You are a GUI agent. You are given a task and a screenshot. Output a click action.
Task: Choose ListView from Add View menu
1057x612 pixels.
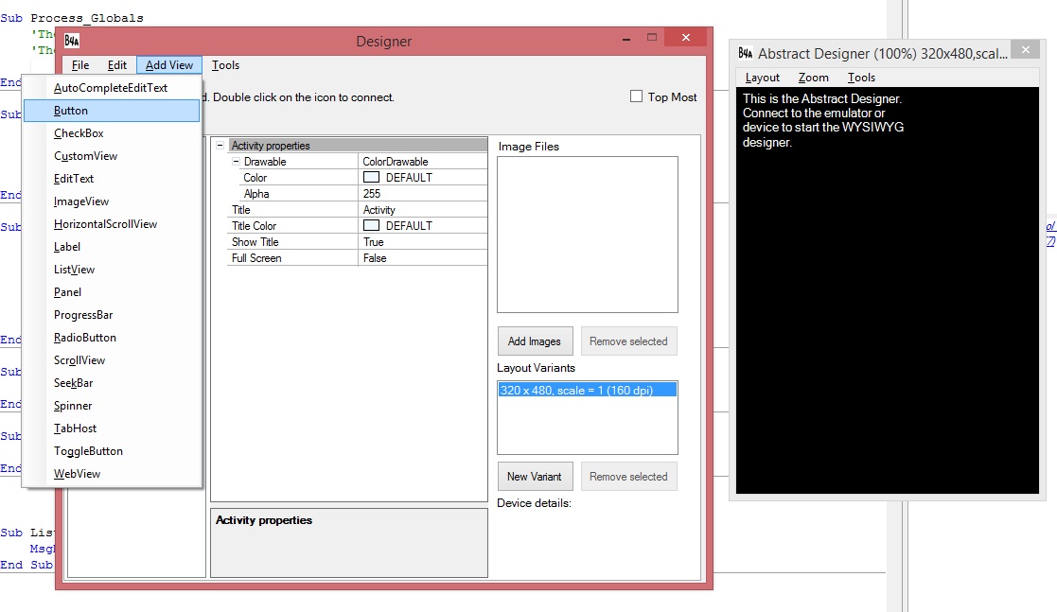coord(112,270)
